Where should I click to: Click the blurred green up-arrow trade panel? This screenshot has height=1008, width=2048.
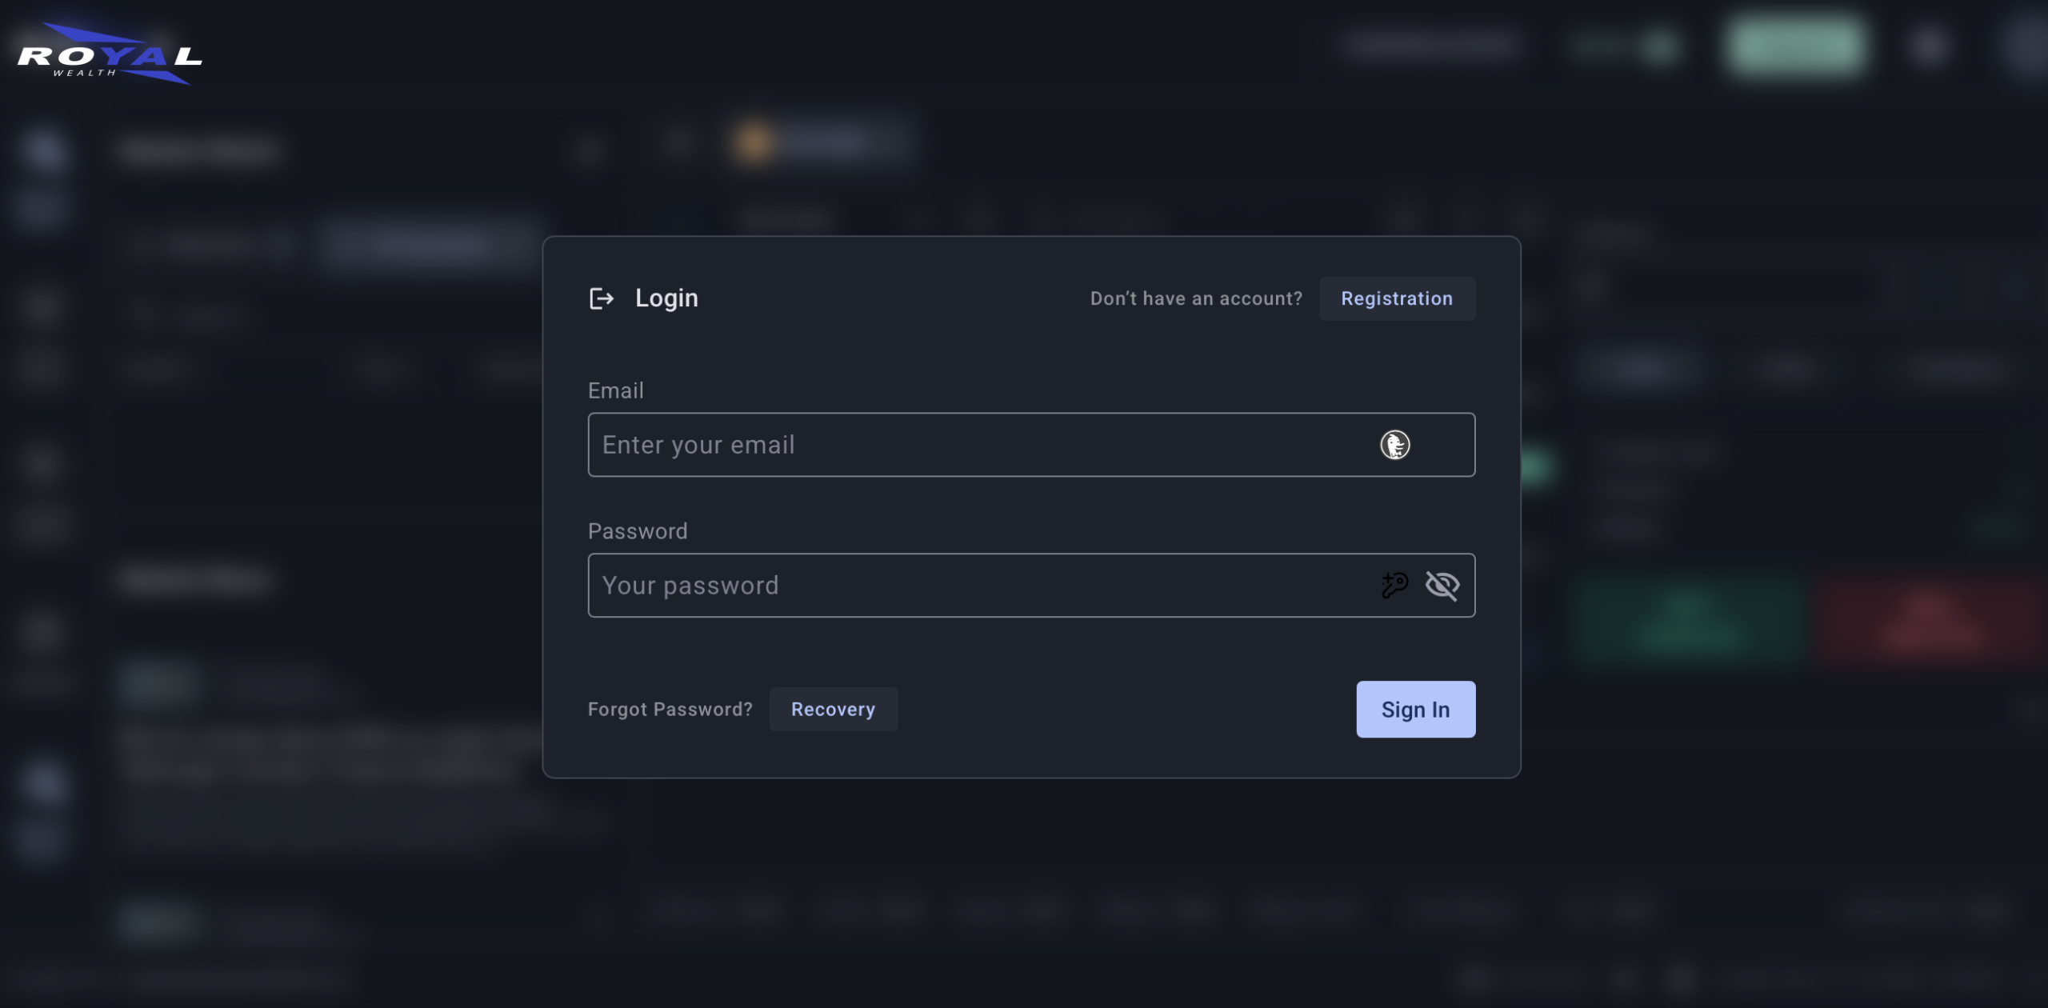pyautogui.click(x=1690, y=618)
